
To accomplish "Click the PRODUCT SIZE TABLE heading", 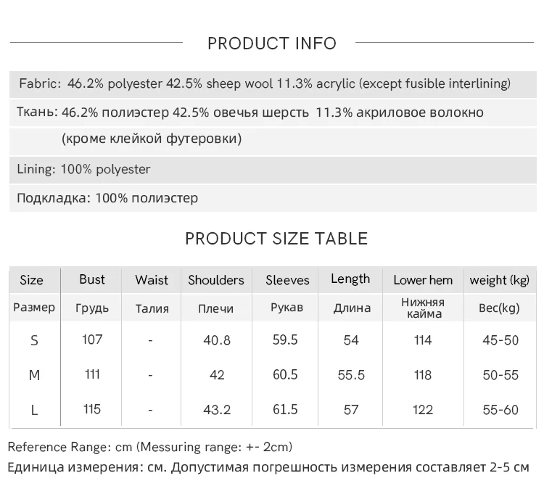I will click(276, 239).
